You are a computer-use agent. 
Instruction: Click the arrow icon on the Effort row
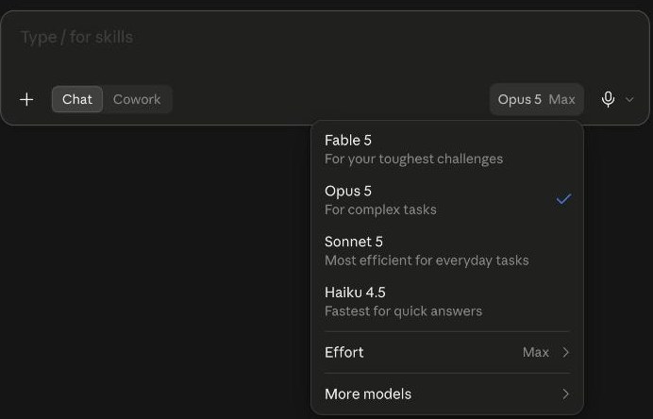click(565, 352)
